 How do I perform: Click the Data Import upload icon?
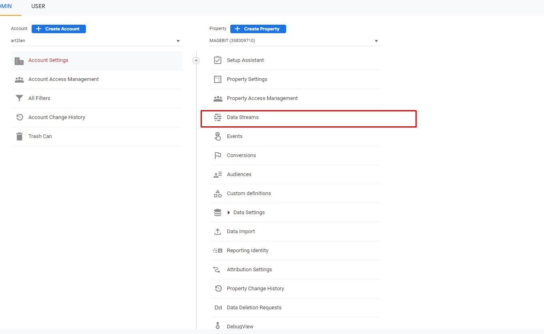[x=218, y=232]
